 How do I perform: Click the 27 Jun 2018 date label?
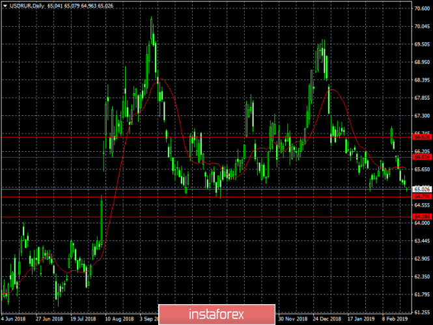click(49, 319)
